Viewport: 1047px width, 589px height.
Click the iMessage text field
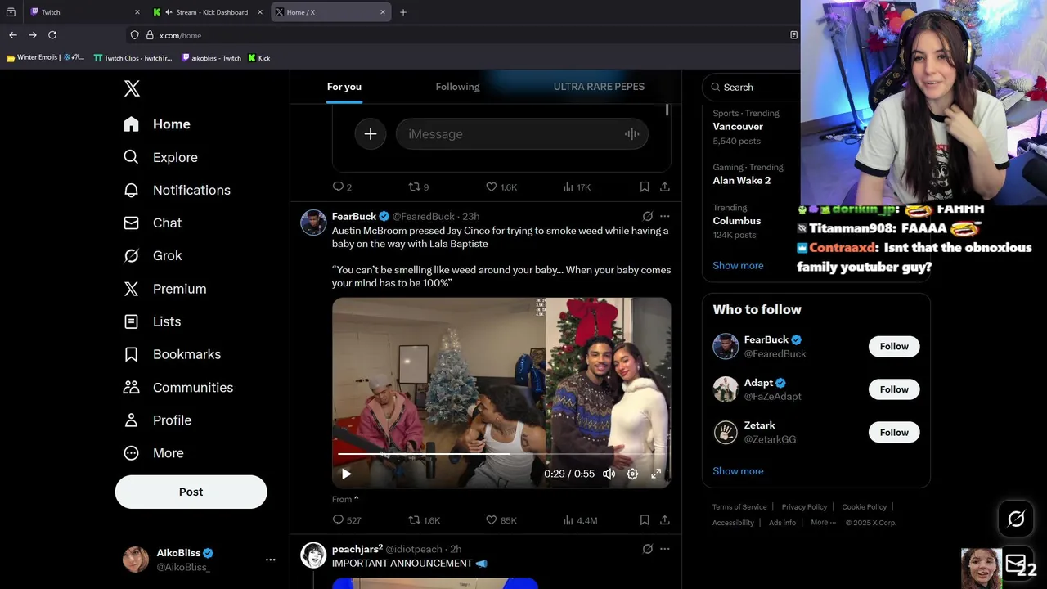pos(522,134)
